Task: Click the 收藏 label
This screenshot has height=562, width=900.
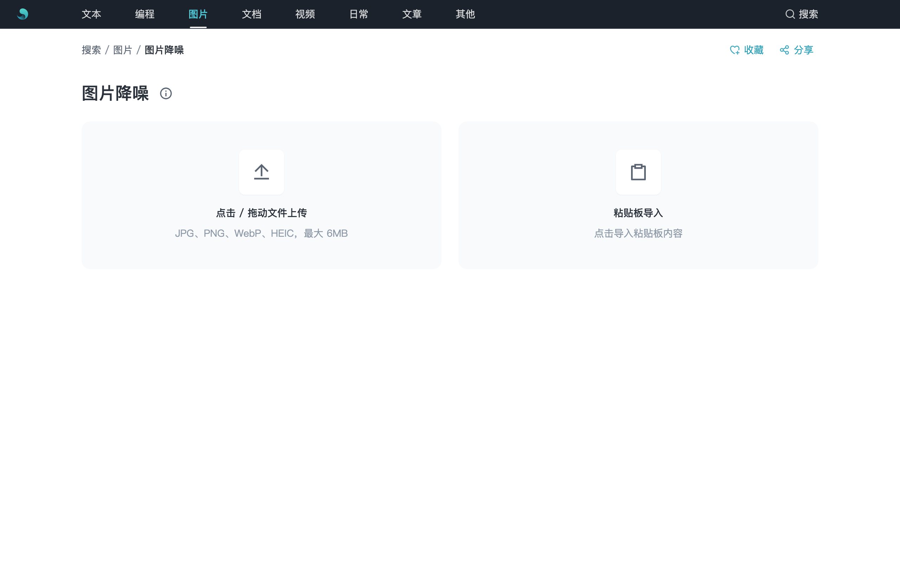Action: 754,50
